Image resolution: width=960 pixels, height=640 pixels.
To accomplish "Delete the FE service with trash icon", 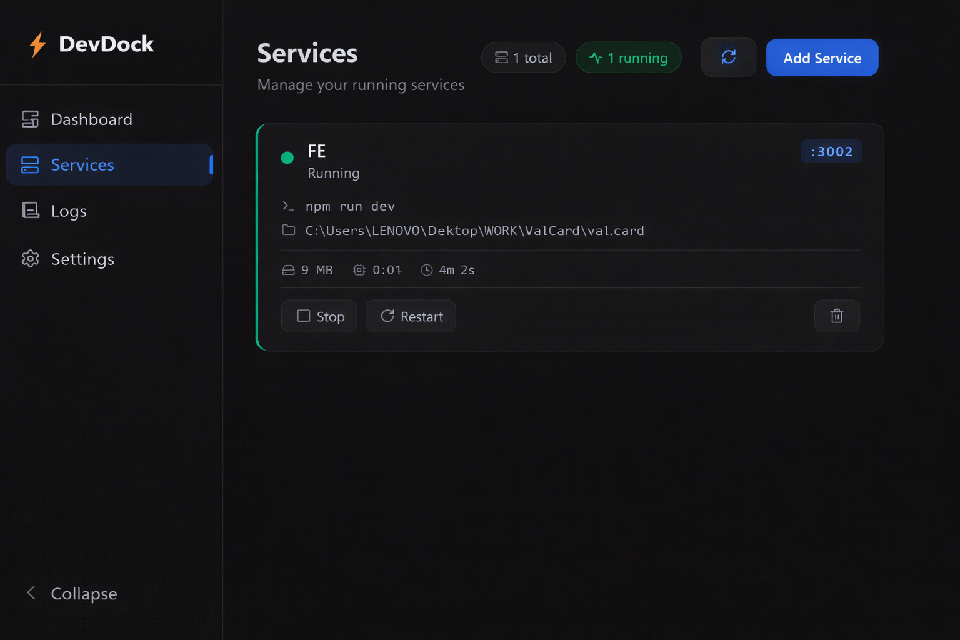I will click(836, 316).
